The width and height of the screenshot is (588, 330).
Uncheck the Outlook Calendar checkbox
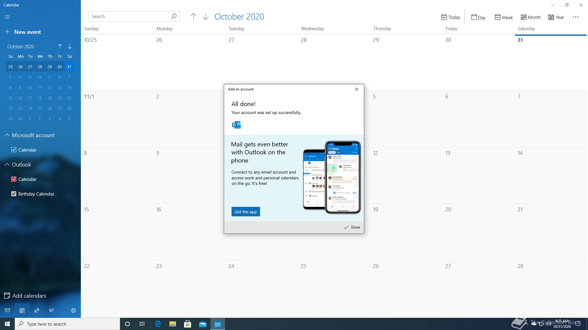click(x=14, y=179)
